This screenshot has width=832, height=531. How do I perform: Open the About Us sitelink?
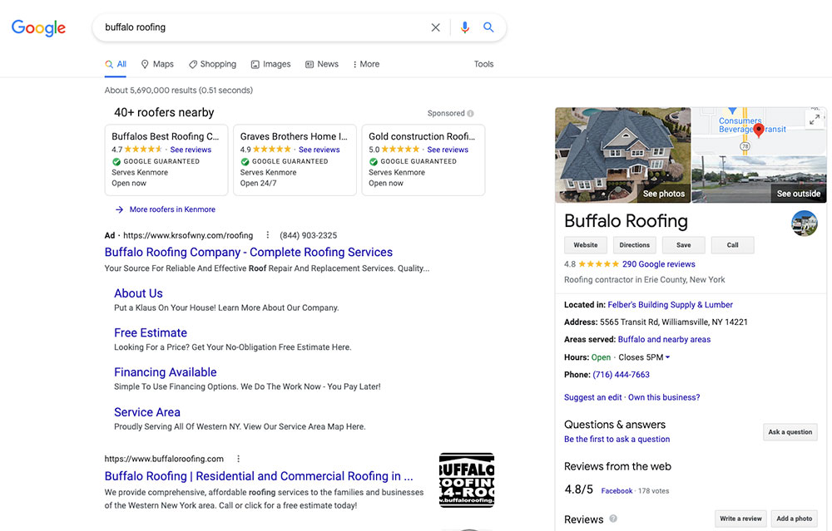[x=138, y=293]
